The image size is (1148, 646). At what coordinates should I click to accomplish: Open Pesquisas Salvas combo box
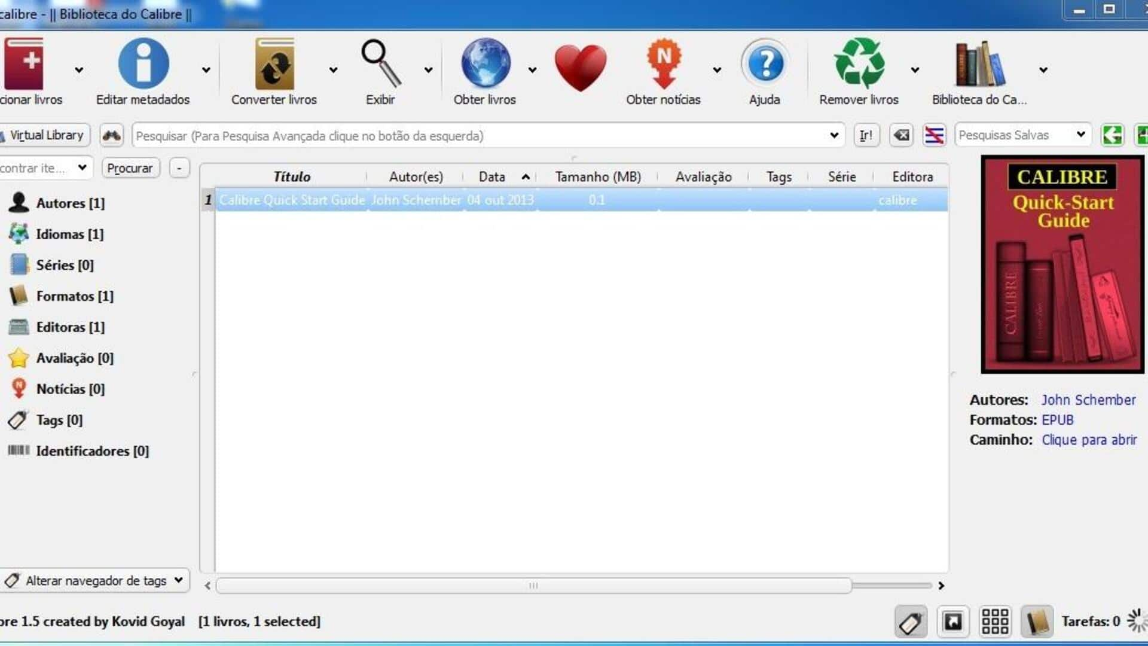[x=1022, y=135]
